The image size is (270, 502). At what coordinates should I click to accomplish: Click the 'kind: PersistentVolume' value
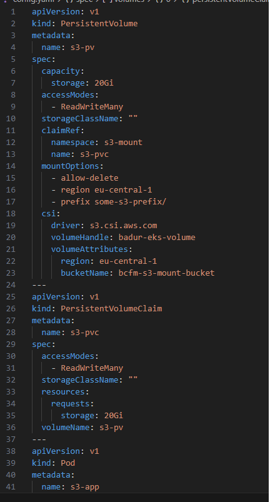[99, 24]
